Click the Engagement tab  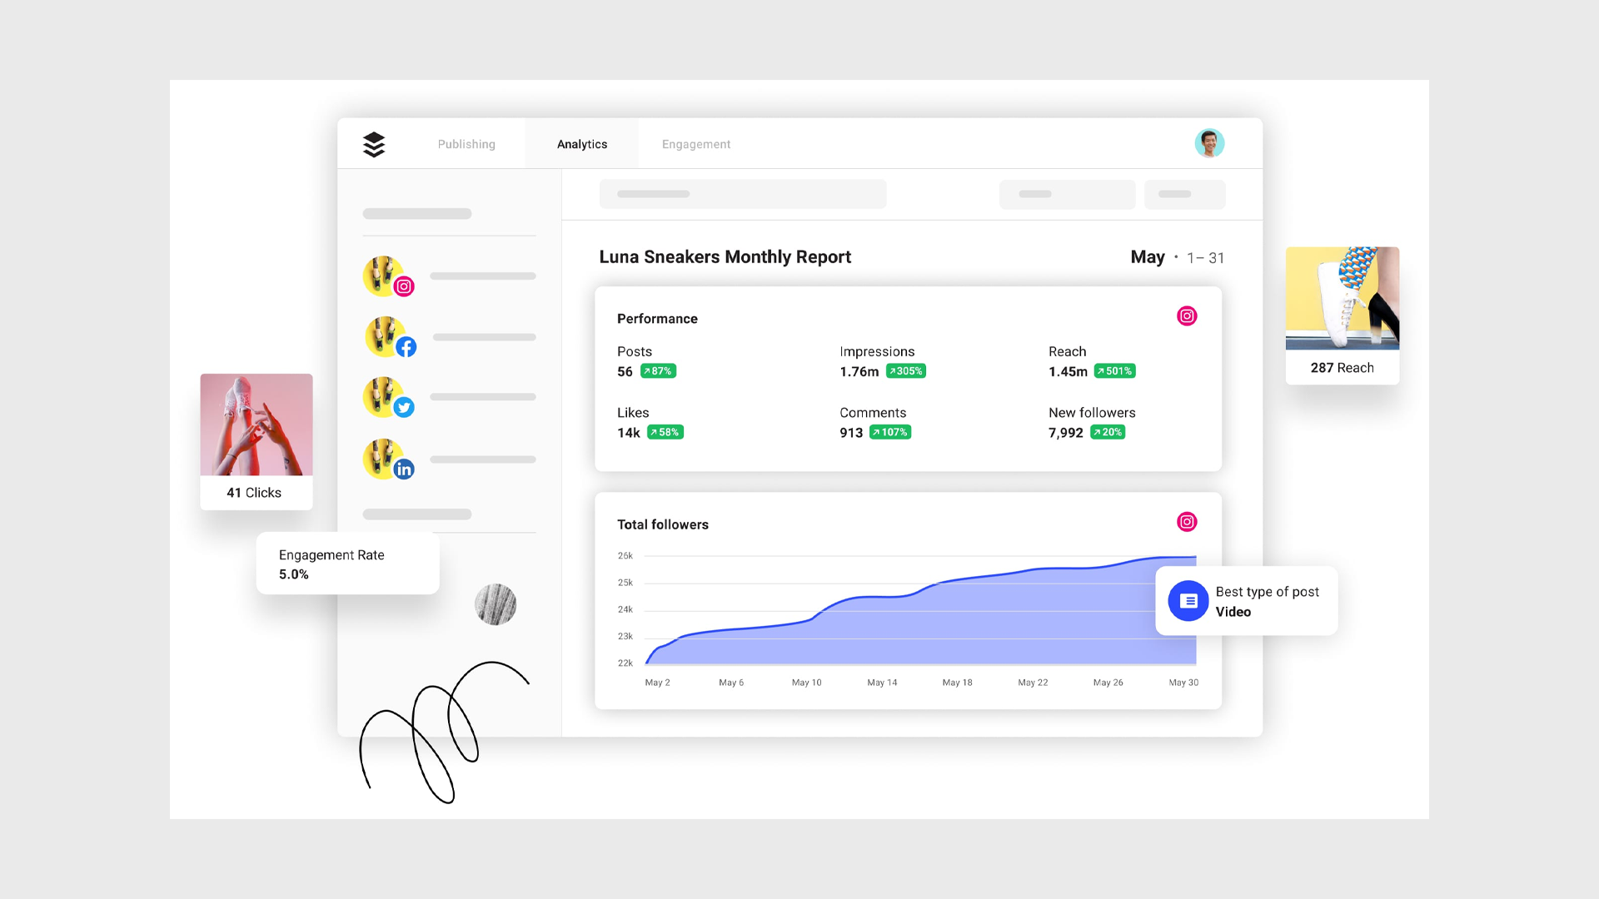[x=695, y=144]
